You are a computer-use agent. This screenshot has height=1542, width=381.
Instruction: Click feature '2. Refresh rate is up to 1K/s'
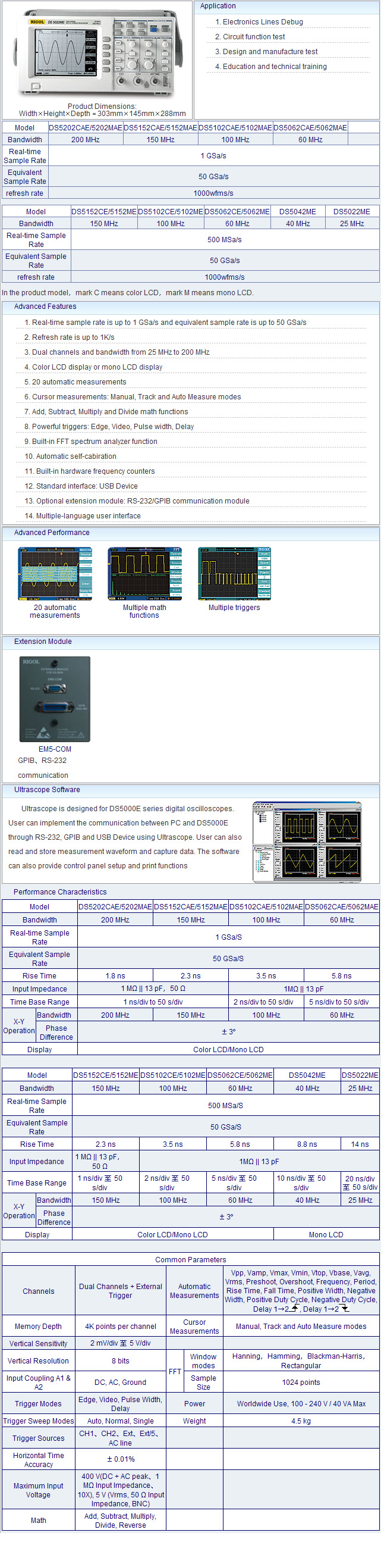coord(70,337)
